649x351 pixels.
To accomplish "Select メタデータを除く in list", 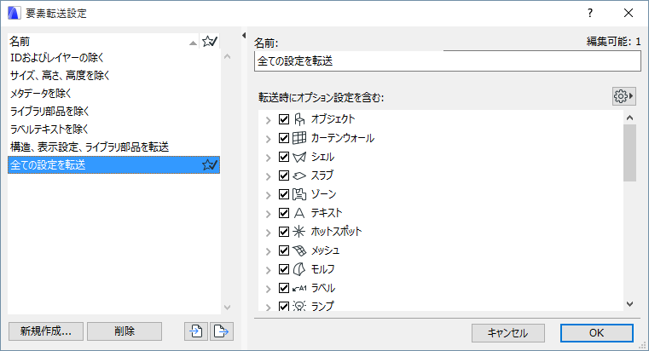I will [113, 94].
